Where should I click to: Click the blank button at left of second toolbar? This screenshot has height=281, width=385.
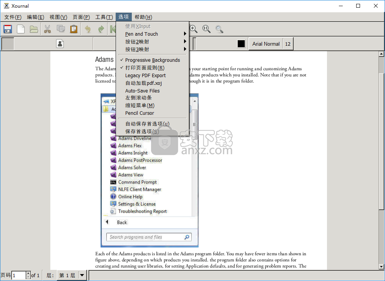[x=8, y=44]
